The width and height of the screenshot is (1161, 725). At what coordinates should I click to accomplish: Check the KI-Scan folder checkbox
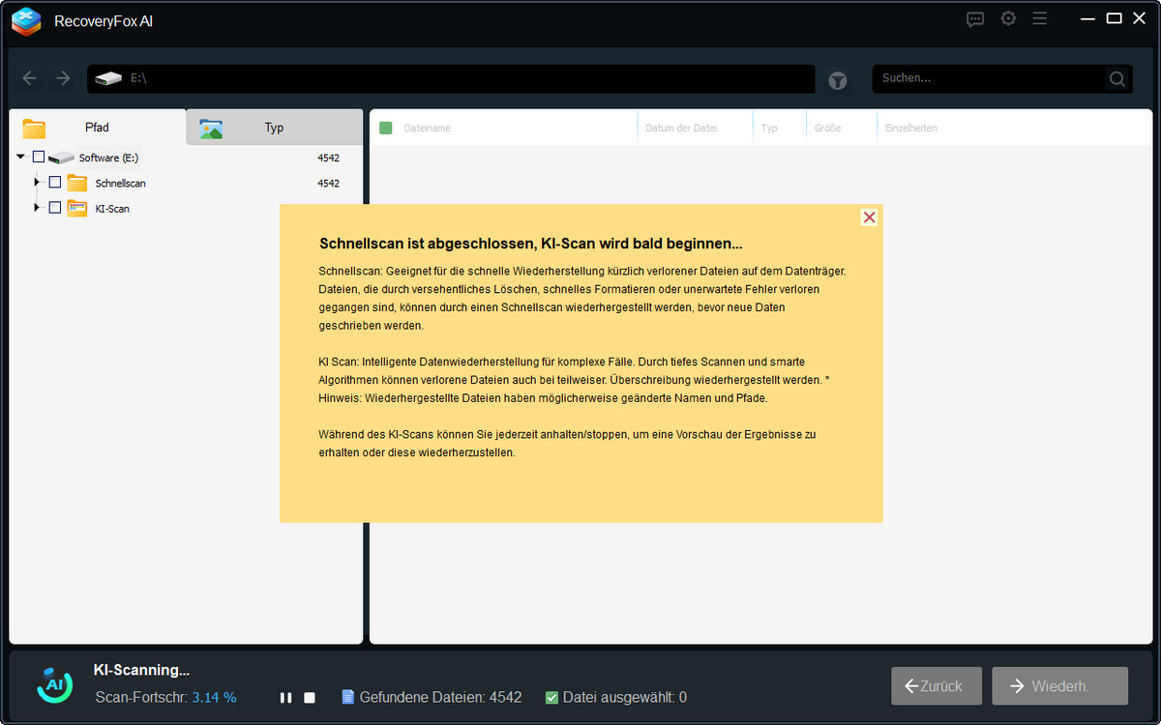[x=54, y=207]
